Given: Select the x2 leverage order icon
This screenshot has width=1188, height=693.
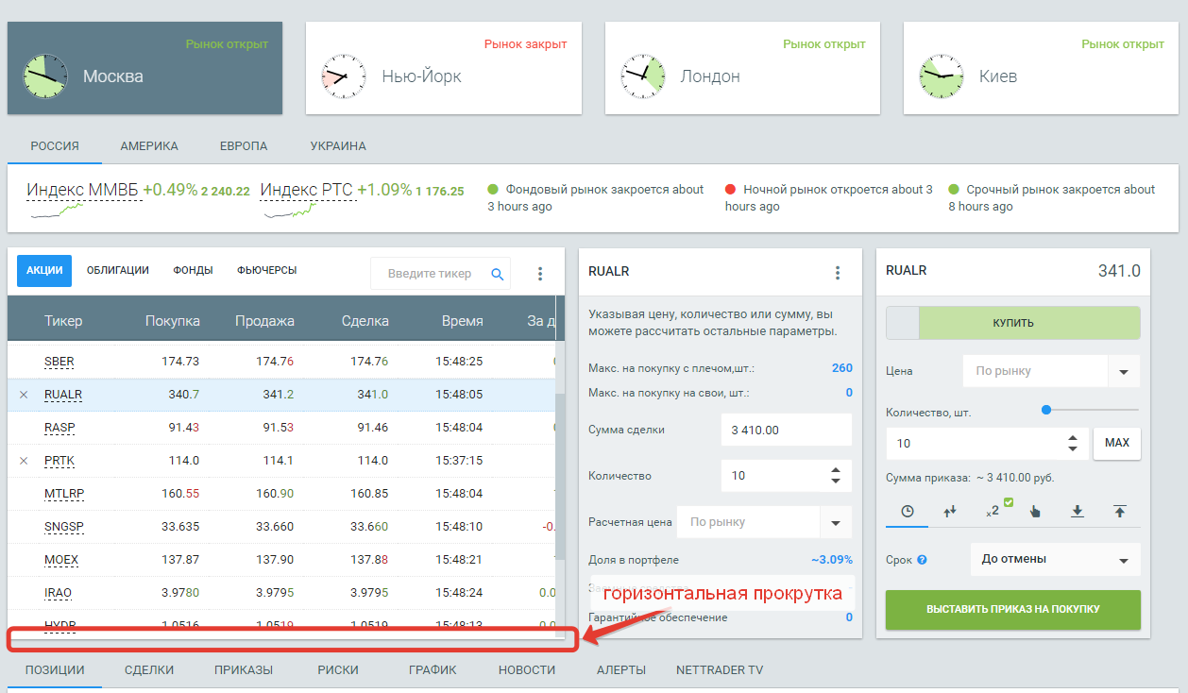Looking at the screenshot, I should (993, 511).
